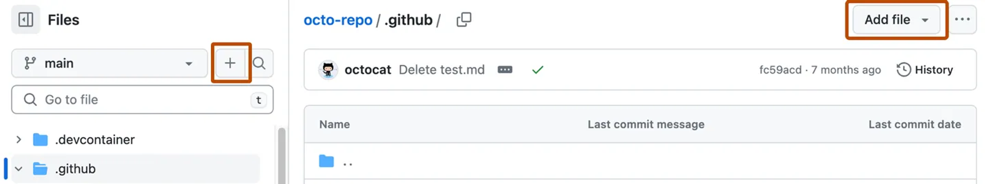This screenshot has height=184, width=985.
Task: Open the main branch dropdown
Action: pyautogui.click(x=109, y=63)
